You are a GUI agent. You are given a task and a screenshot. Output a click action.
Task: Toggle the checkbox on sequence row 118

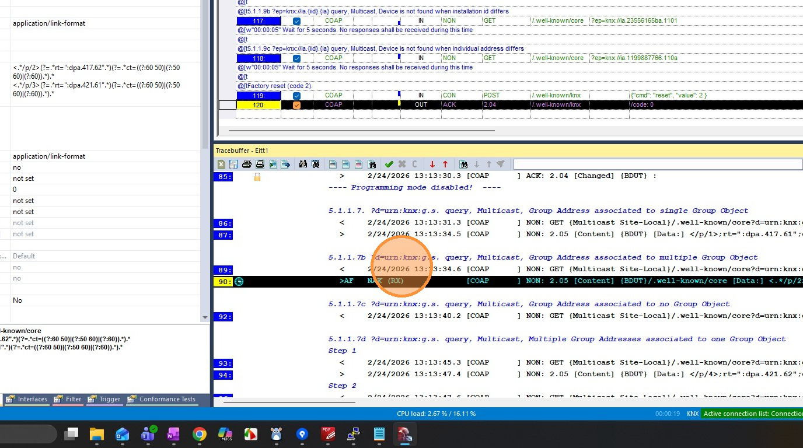(x=296, y=58)
